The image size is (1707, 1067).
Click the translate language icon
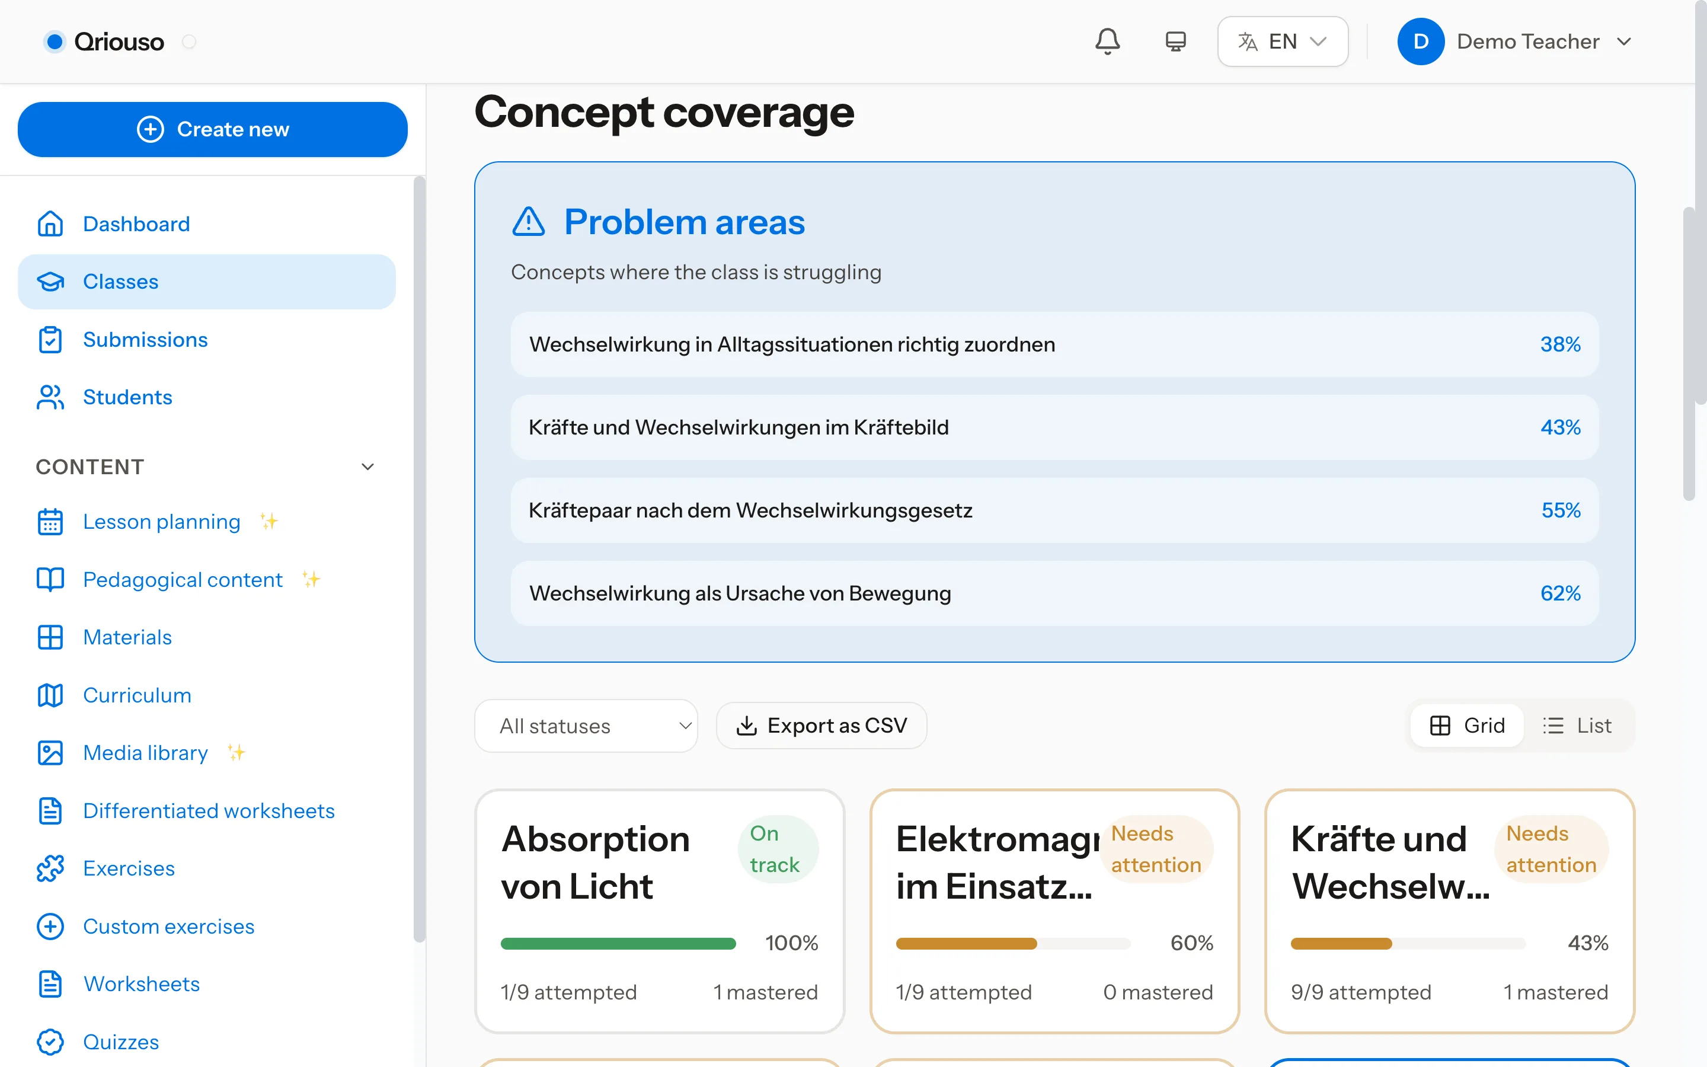click(1247, 41)
